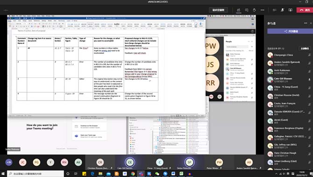Close the participants side panel
This screenshot has width=313, height=177.
[311, 23]
